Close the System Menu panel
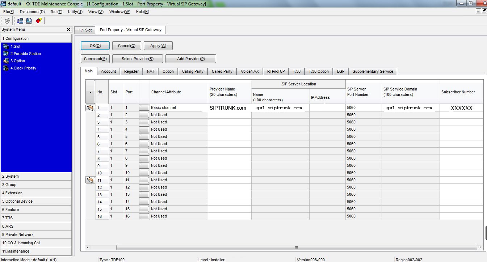 click(x=68, y=30)
